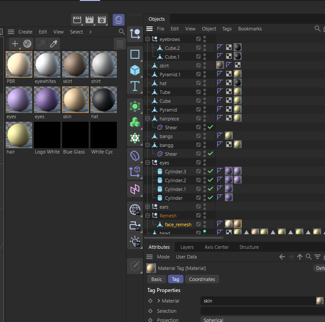
Task: Switch to Axis Center tab
Action: coord(217,247)
